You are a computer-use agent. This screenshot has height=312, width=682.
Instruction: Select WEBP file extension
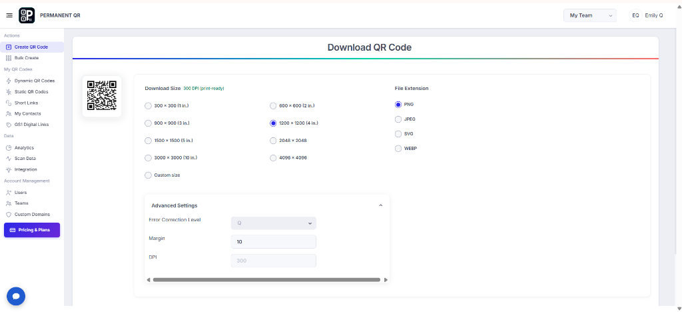point(398,149)
